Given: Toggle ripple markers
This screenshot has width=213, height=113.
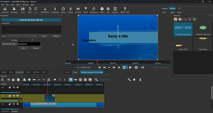Looking at the screenshot, I should pyautogui.click(x=90, y=80).
